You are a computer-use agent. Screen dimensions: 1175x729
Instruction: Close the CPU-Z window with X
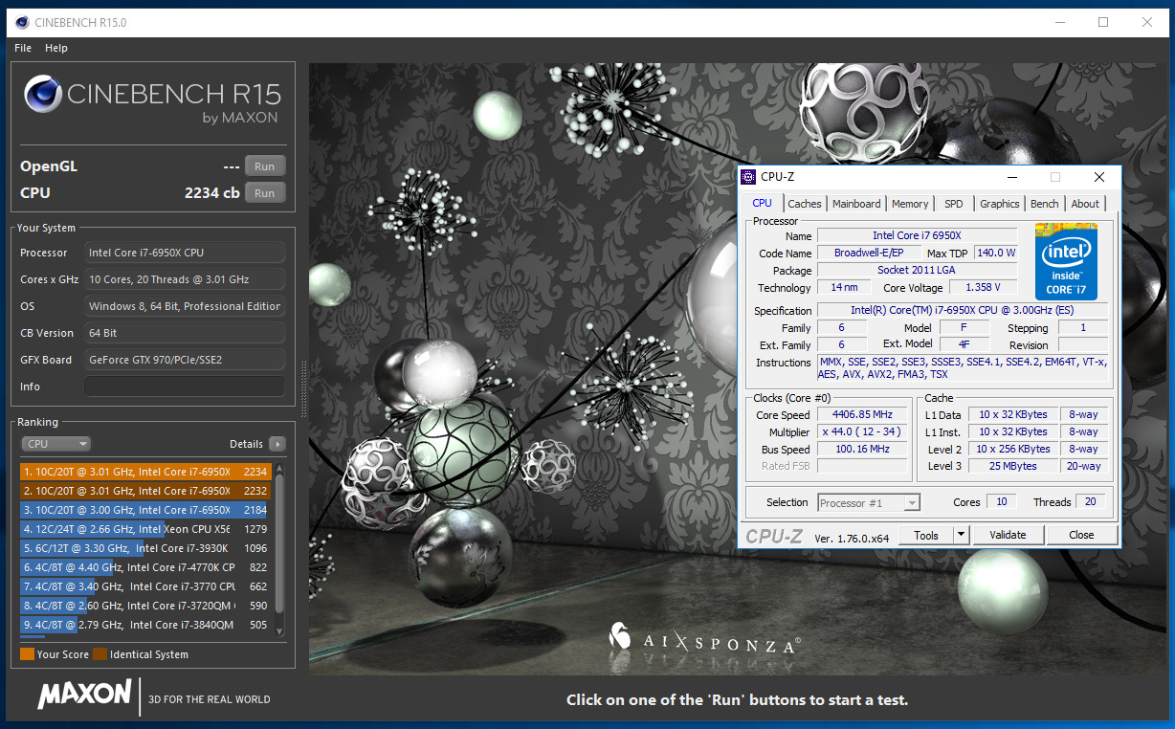pos(1099,177)
